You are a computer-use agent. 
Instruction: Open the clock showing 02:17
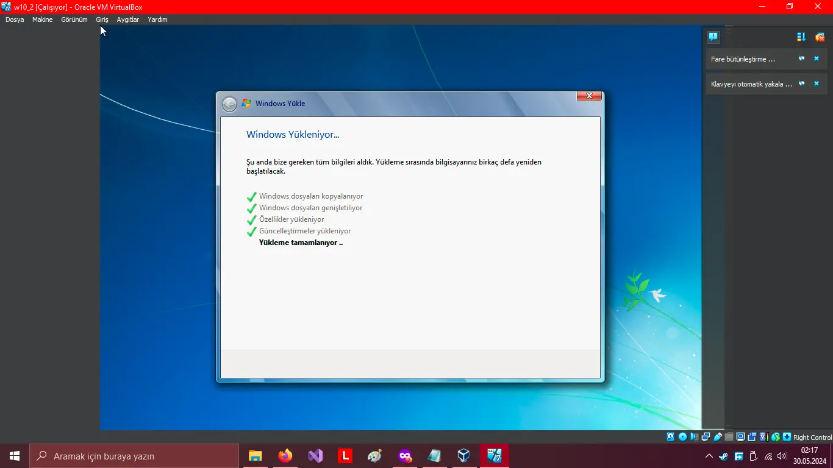[810, 456]
